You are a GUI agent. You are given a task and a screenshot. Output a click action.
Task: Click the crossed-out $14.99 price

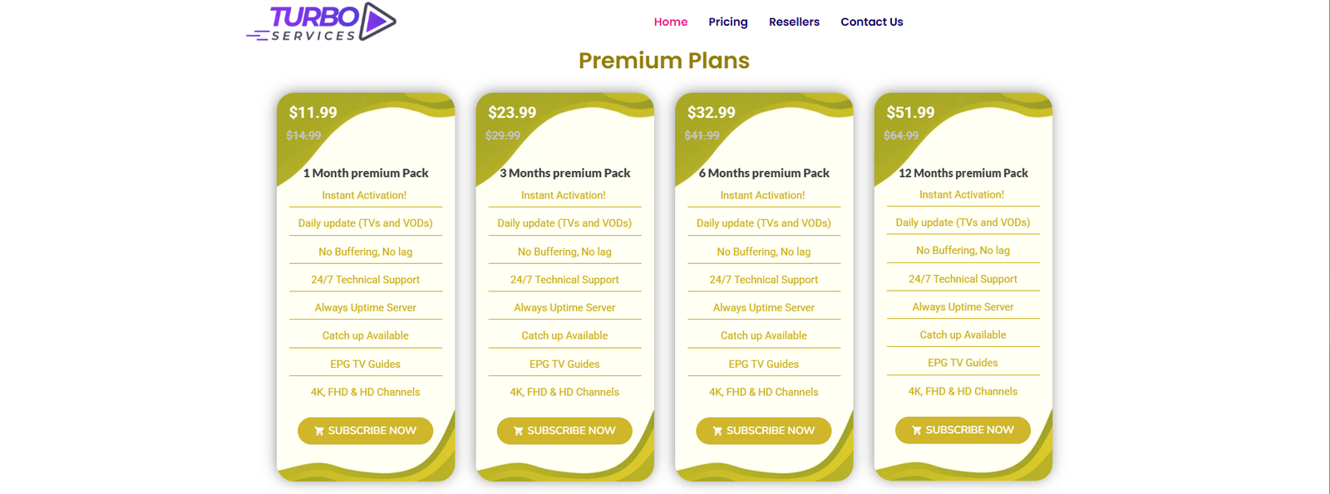click(305, 135)
